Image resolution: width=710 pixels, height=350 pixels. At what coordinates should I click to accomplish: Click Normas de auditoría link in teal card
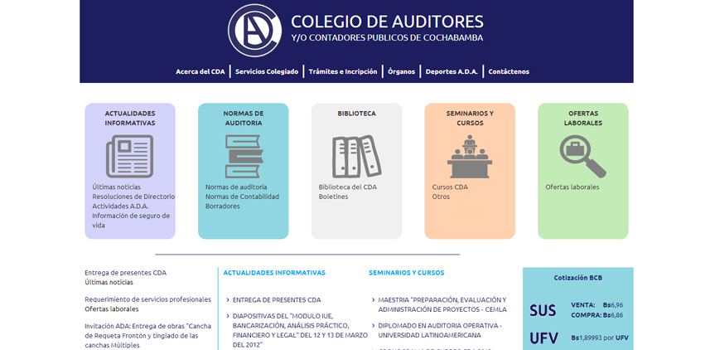236,187
